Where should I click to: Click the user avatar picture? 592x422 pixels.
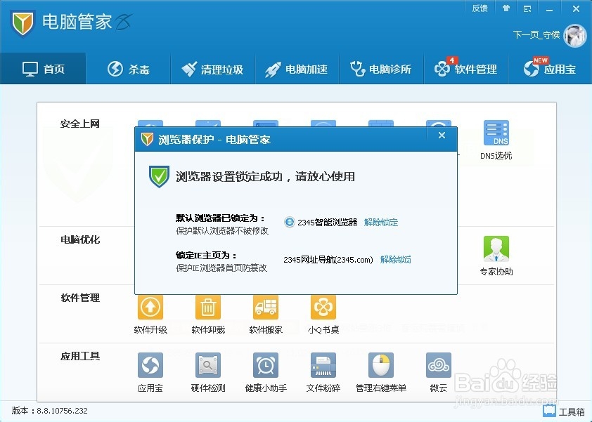click(x=575, y=35)
